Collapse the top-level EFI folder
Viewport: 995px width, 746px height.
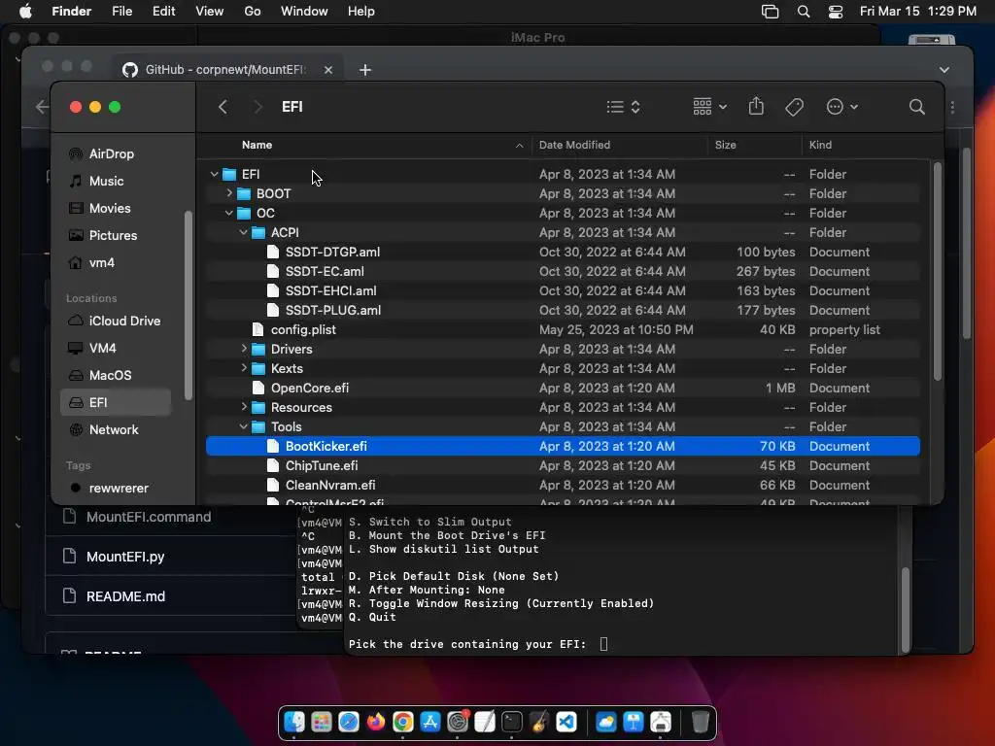pos(215,174)
